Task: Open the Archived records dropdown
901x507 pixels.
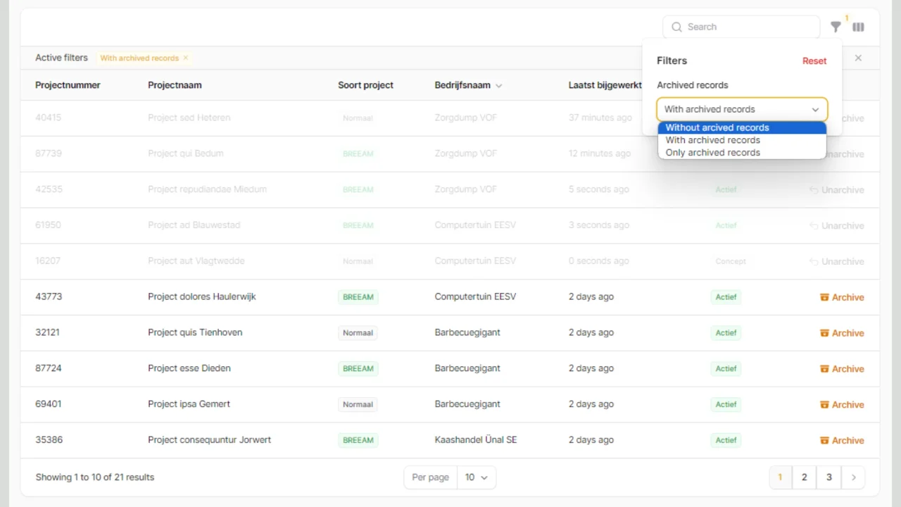Action: 741,109
